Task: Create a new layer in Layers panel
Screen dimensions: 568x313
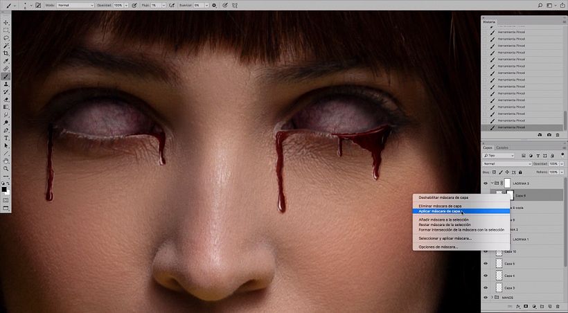Action: tap(549, 307)
